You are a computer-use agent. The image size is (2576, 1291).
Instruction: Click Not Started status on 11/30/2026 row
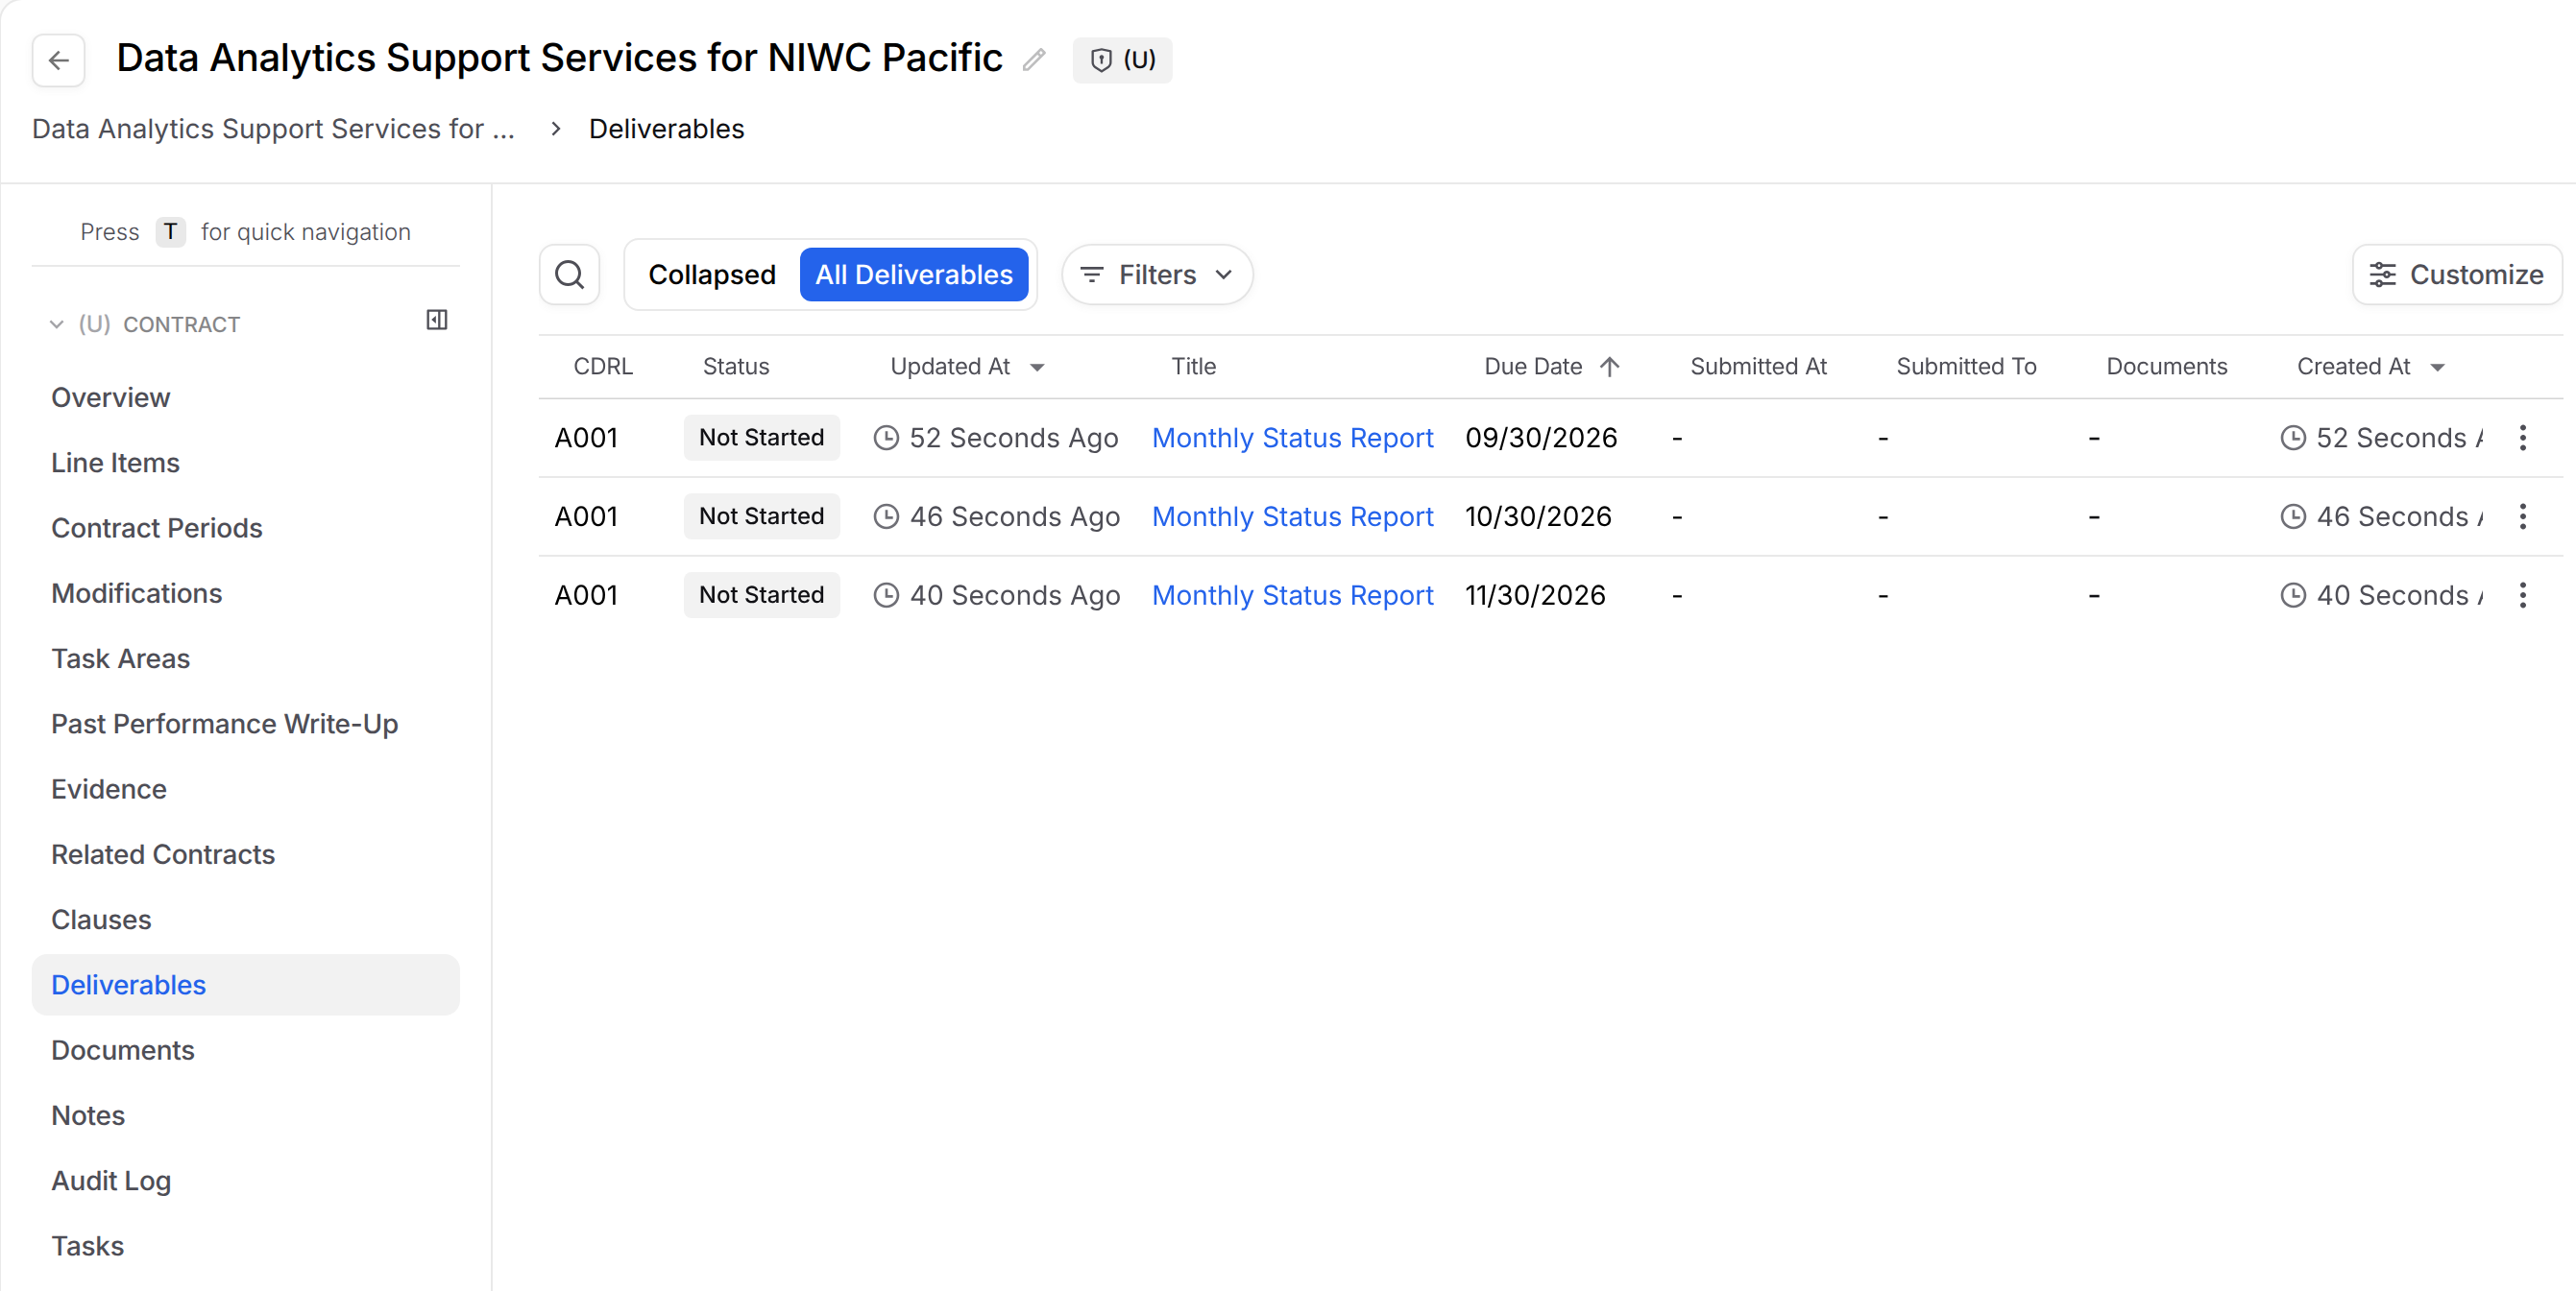tap(761, 595)
